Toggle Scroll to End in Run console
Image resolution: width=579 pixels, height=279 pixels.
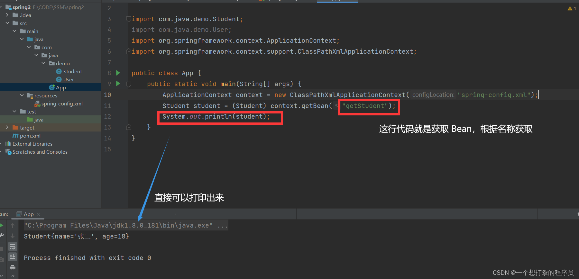13,257
